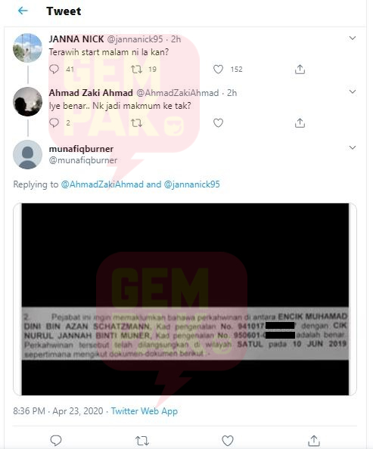Open more options for JANNA NICK's tweet
The image size is (373, 449).
coord(353,38)
